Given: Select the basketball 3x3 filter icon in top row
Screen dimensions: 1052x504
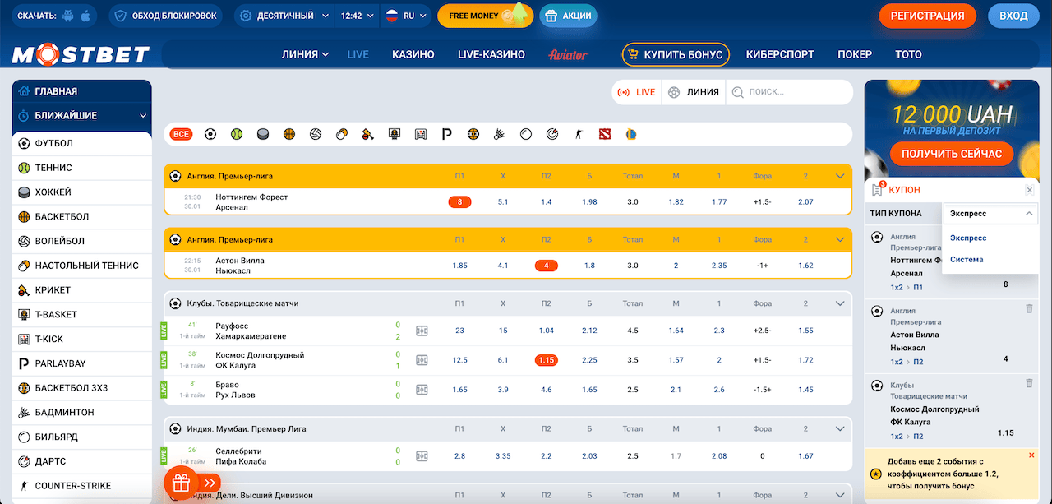Looking at the screenshot, I should [x=473, y=134].
